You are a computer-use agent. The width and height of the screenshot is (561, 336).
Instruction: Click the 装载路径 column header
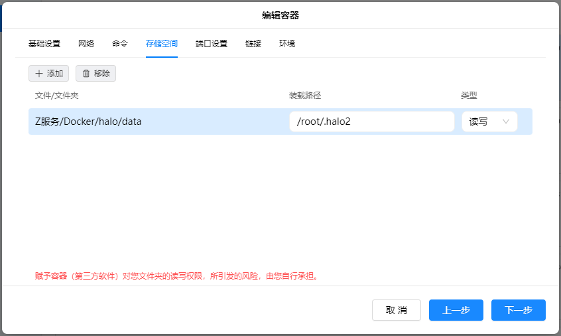(305, 96)
